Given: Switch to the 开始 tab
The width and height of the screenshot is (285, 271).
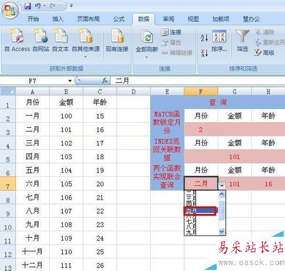Looking at the screenshot, I should (x=33, y=19).
